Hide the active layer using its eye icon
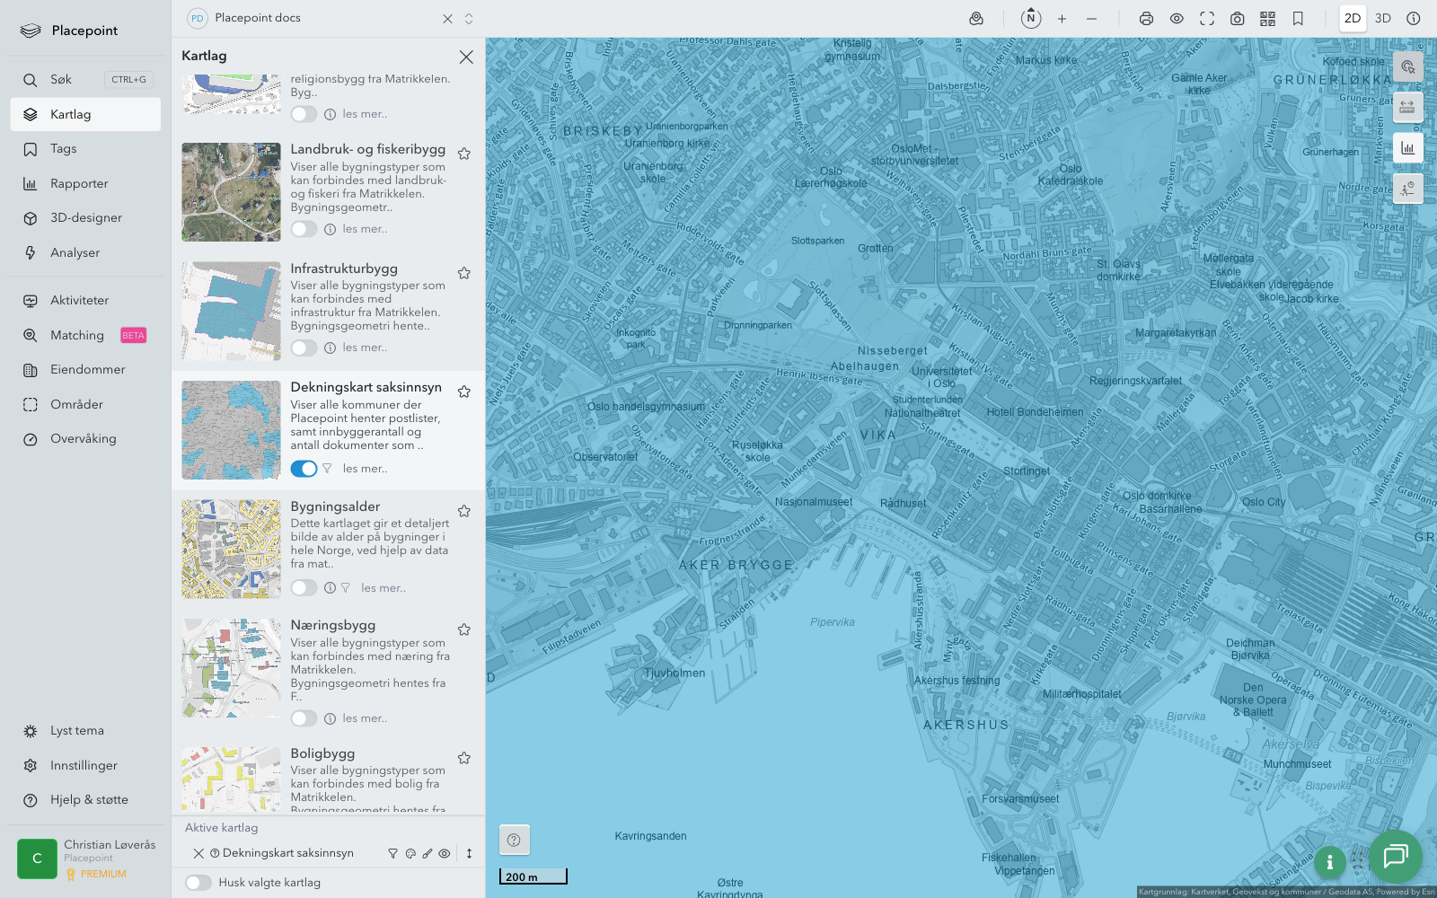 pos(445,854)
